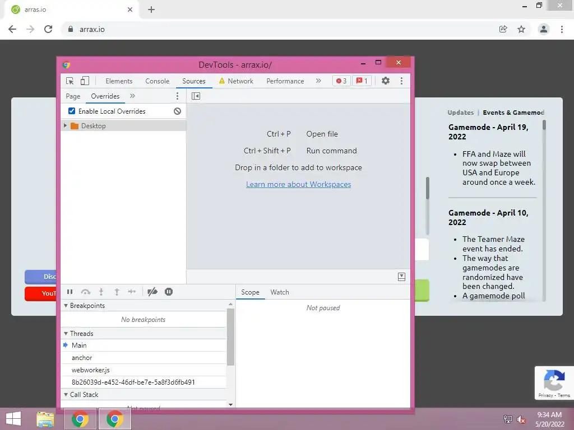Select thread 8b26039d-e452-46df-be7e-5a8f3d6fb491

[x=143, y=382]
